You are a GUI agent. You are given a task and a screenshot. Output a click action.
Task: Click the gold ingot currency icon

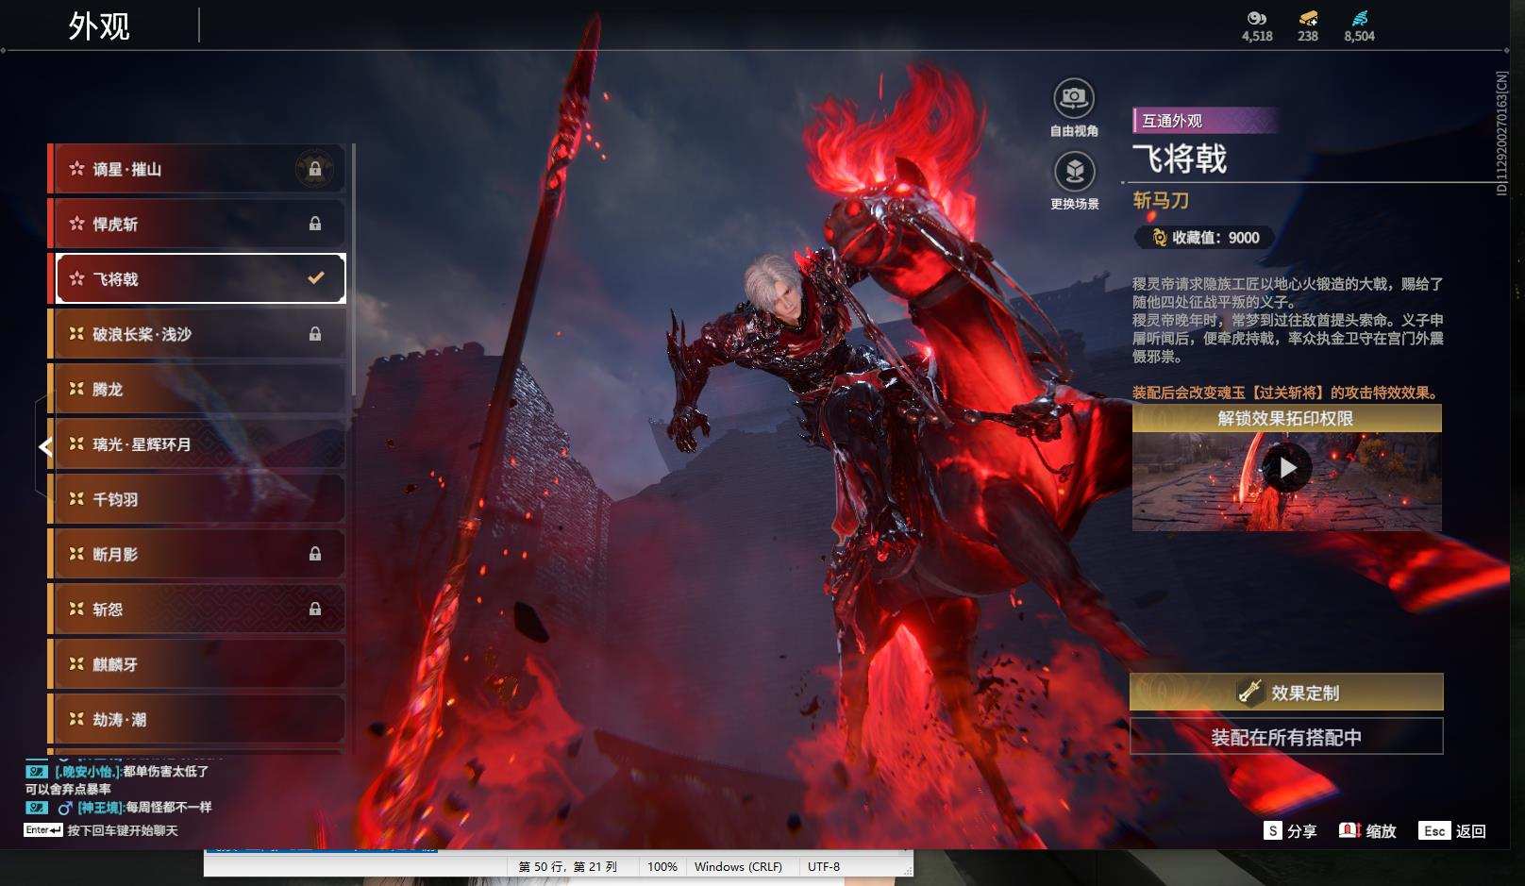pyautogui.click(x=1308, y=19)
